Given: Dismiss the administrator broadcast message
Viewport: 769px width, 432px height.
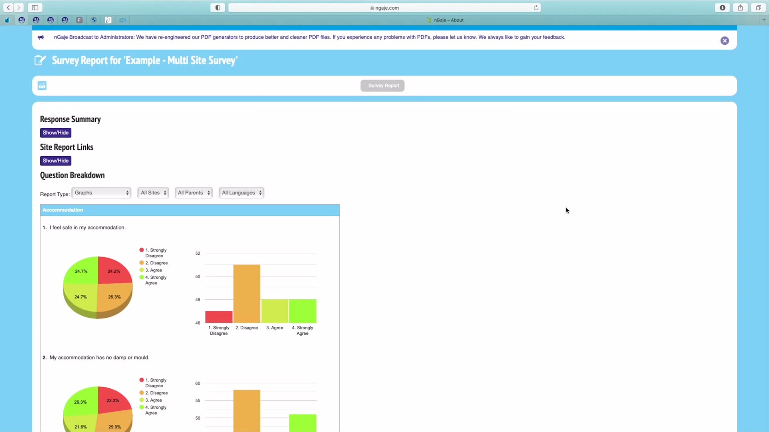Looking at the screenshot, I should point(725,41).
